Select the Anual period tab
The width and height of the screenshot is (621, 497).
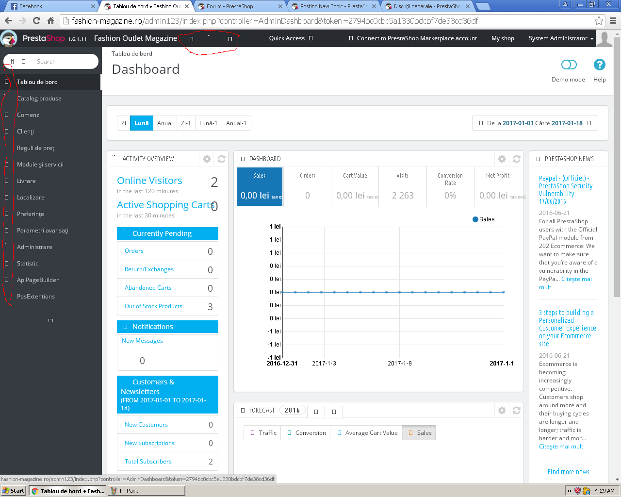165,123
